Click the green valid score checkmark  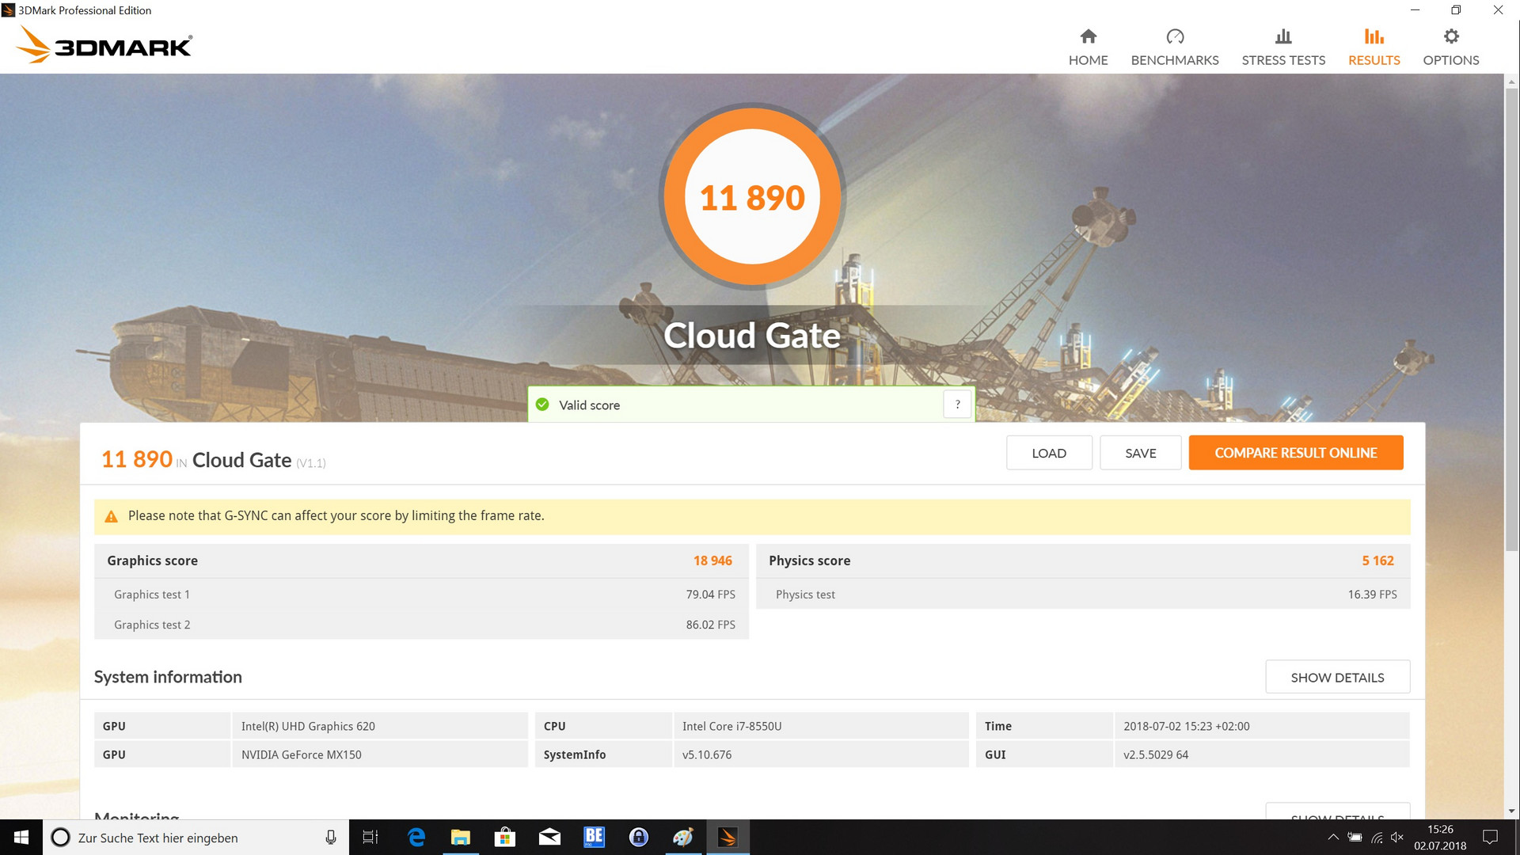542,405
